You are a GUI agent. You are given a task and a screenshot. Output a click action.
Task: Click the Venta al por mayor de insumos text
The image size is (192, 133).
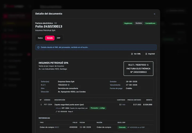[51, 66]
